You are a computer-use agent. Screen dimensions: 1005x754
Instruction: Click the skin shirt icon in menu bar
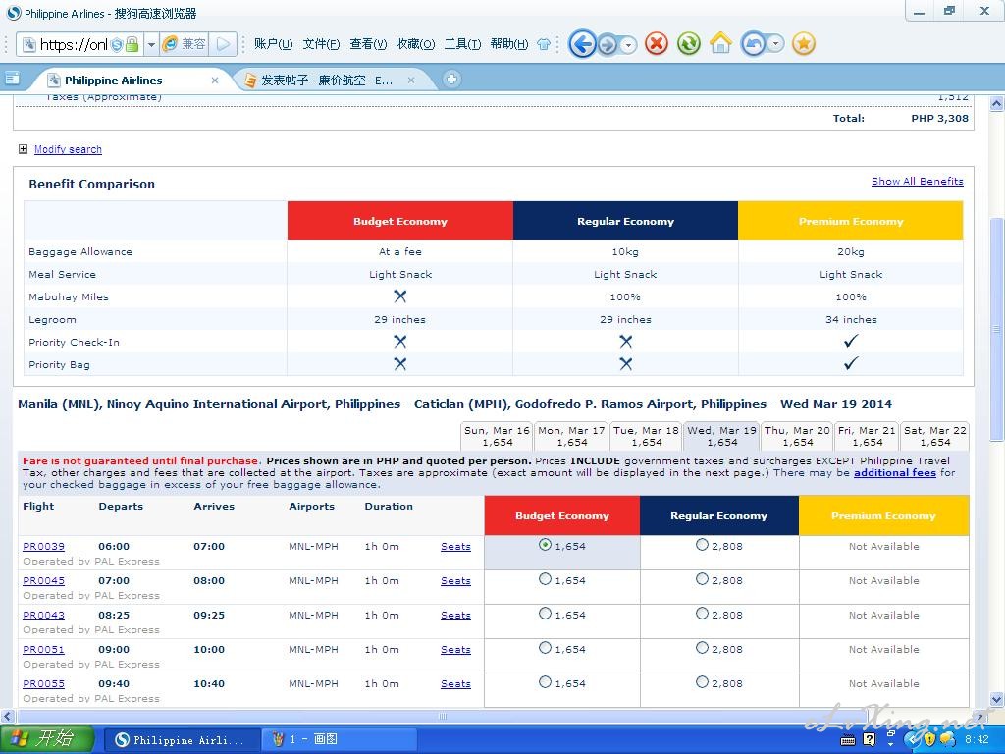coord(544,44)
